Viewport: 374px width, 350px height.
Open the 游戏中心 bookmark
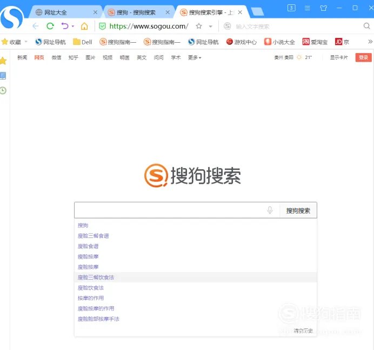(242, 42)
